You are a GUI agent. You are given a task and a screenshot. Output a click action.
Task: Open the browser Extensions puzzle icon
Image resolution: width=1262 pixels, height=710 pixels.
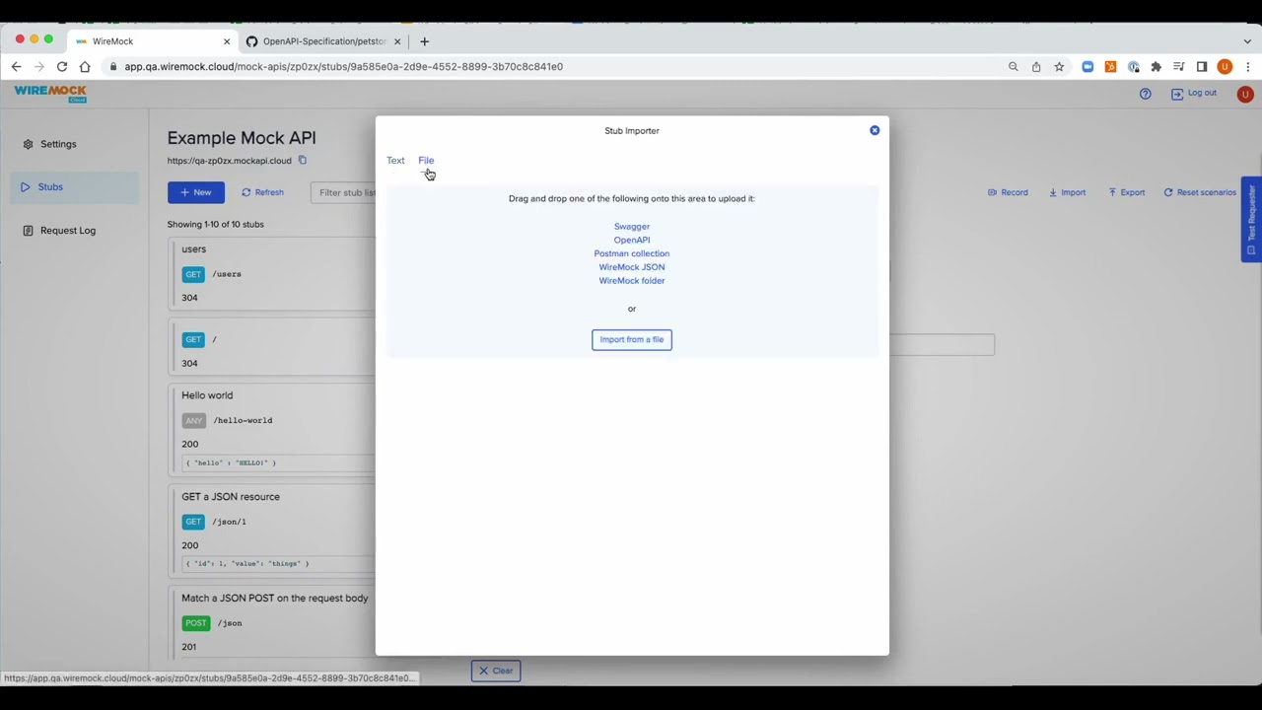point(1156,67)
